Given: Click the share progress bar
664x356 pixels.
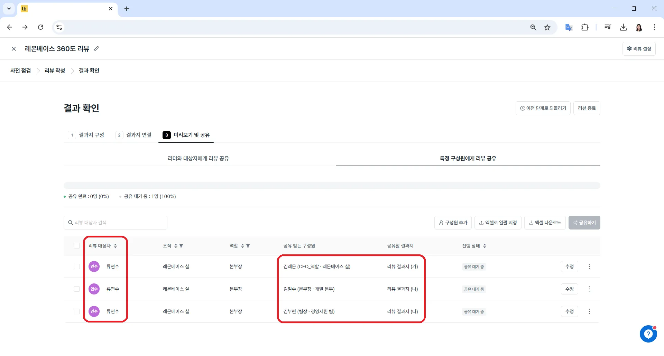Looking at the screenshot, I should [332, 186].
